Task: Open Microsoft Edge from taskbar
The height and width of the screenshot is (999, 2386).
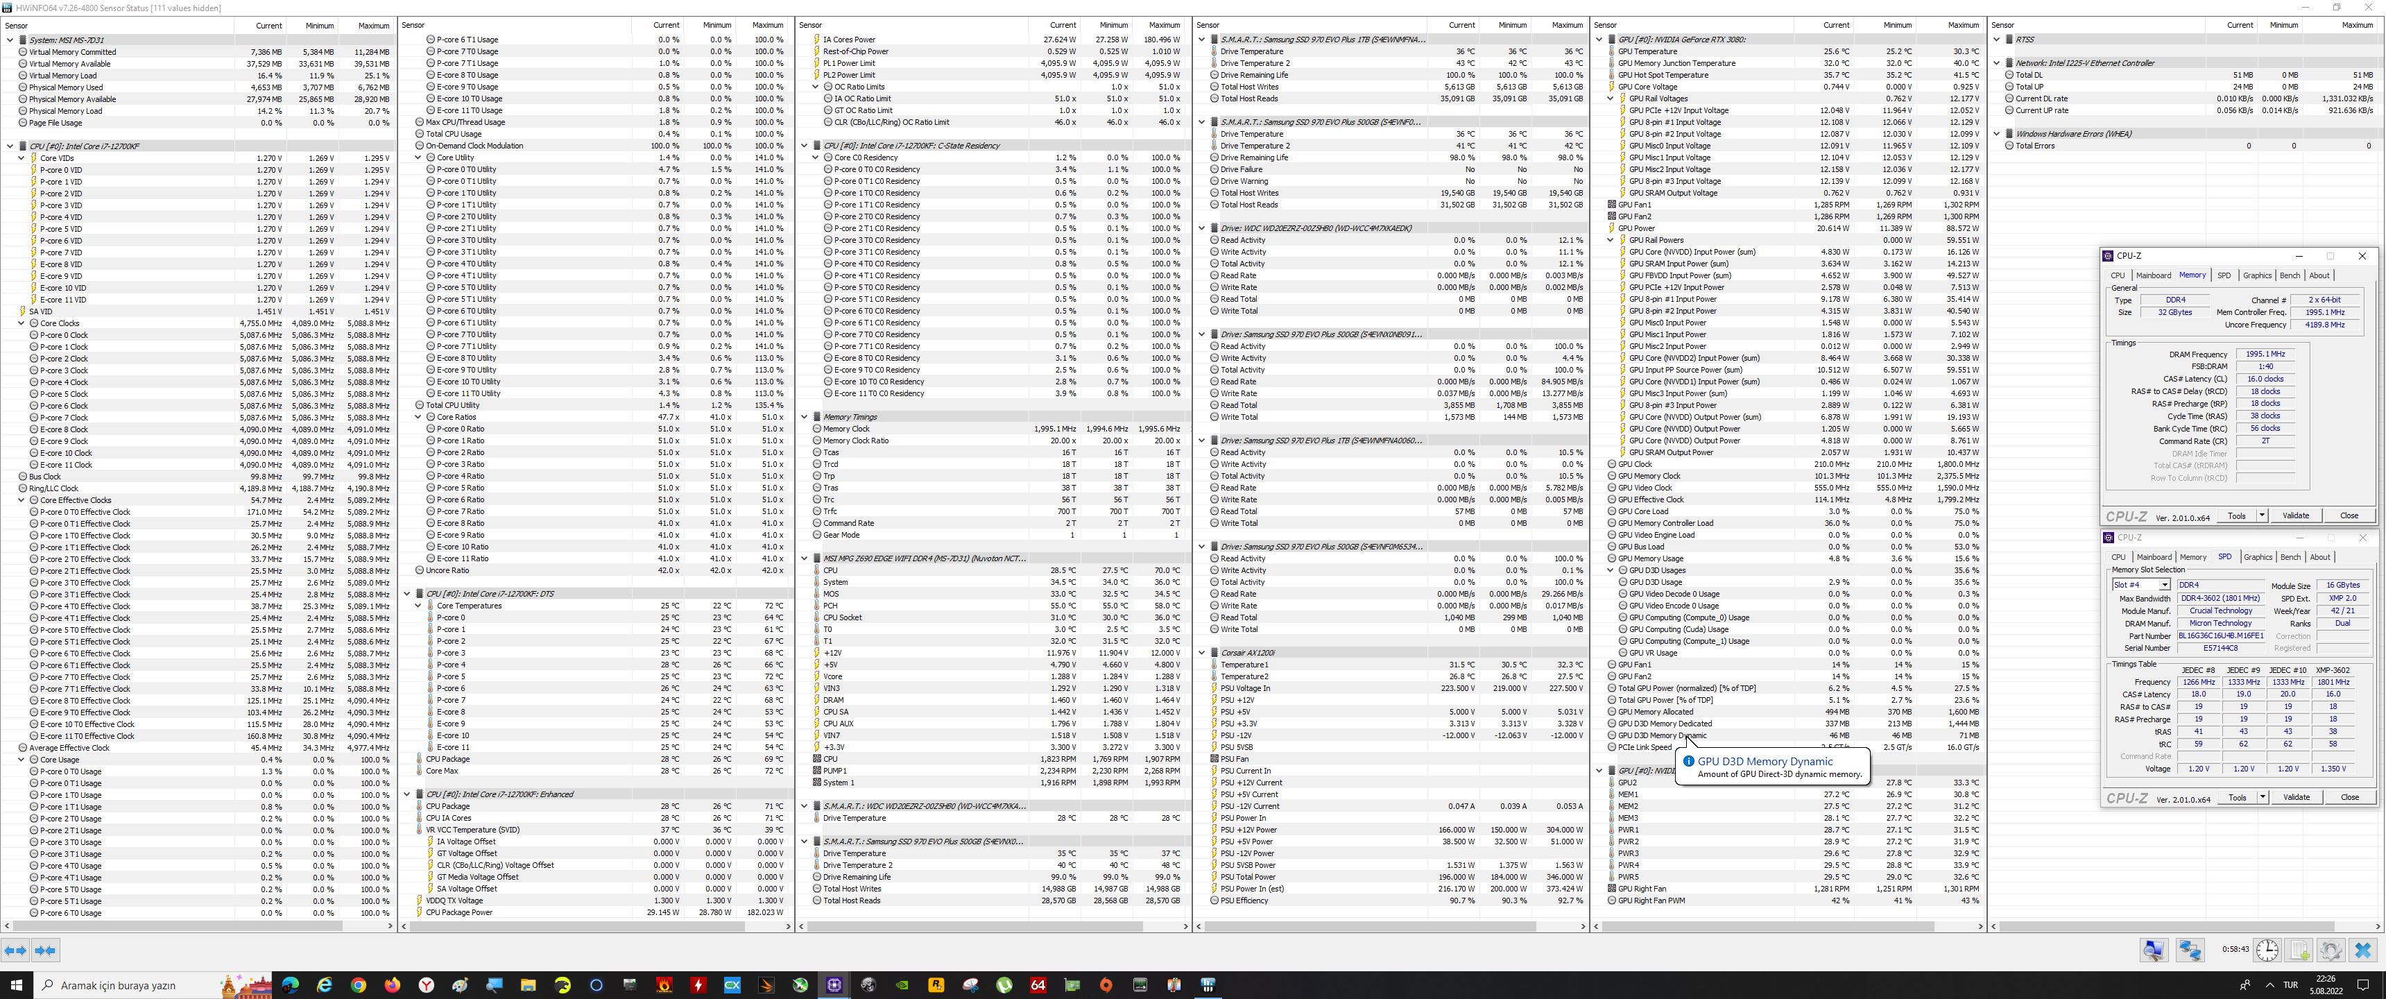Action: [x=290, y=985]
